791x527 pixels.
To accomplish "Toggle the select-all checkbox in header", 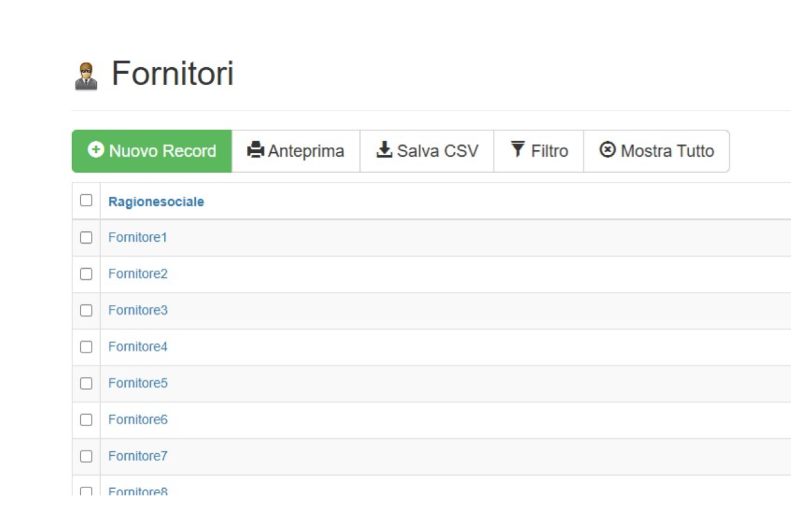I will pyautogui.click(x=86, y=200).
